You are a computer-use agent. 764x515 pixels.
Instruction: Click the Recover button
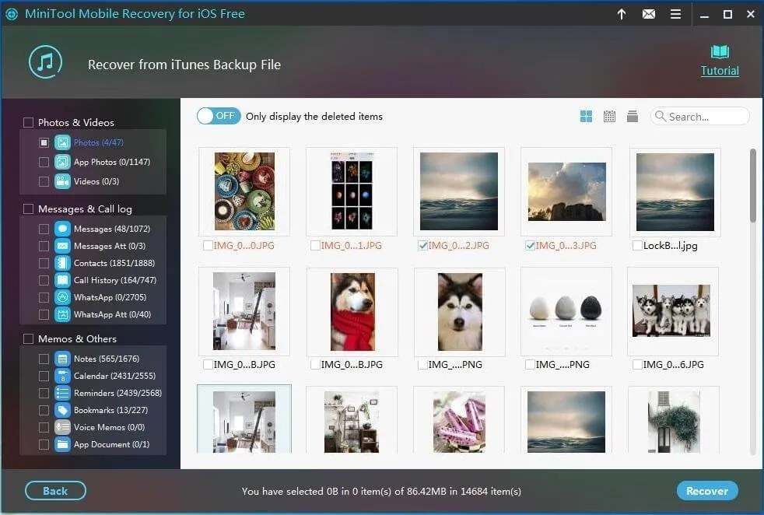point(707,491)
